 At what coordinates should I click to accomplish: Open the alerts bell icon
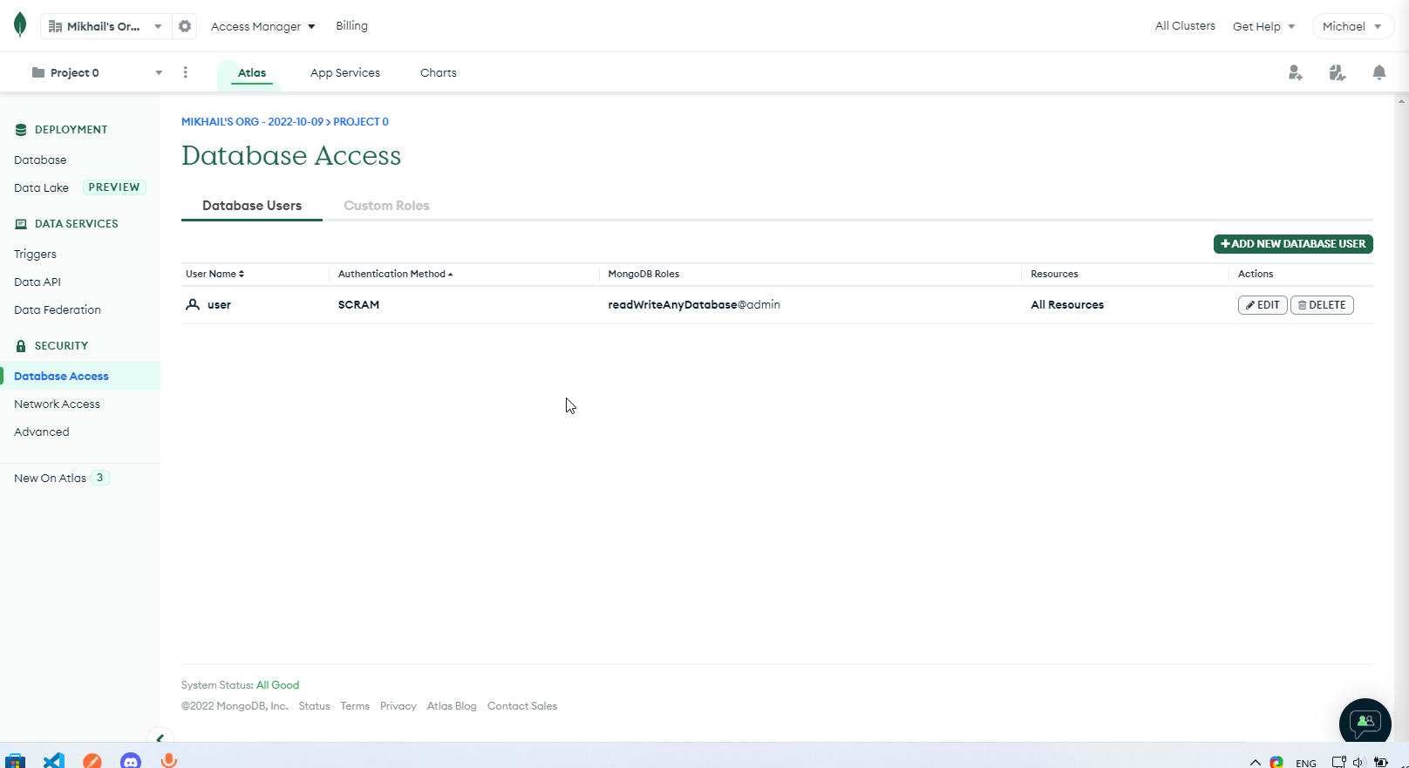1379,72
